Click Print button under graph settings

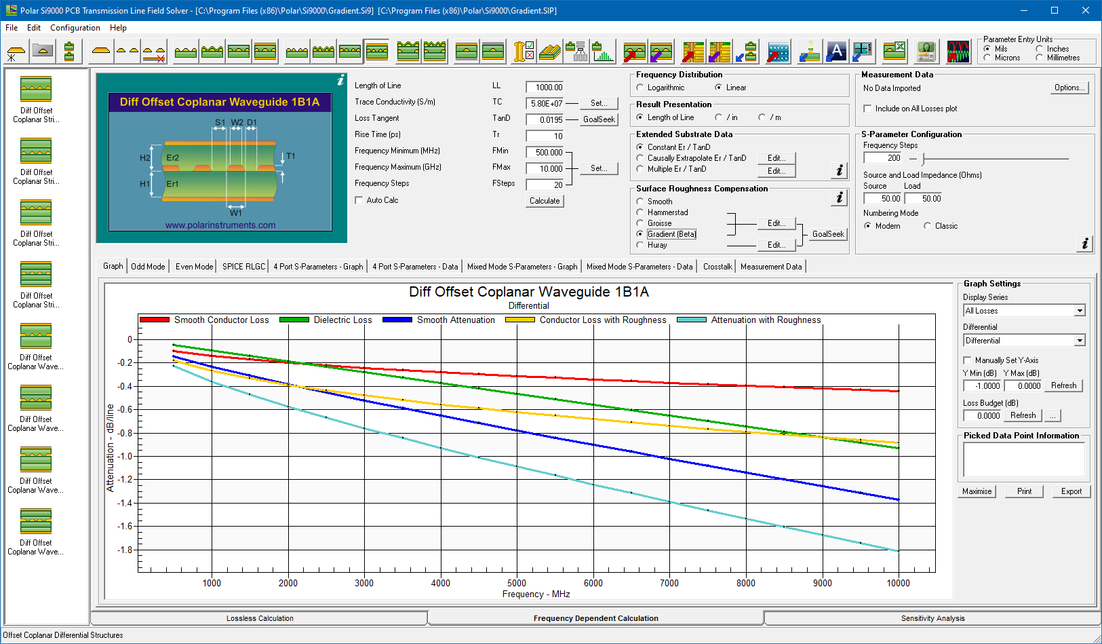click(1024, 491)
